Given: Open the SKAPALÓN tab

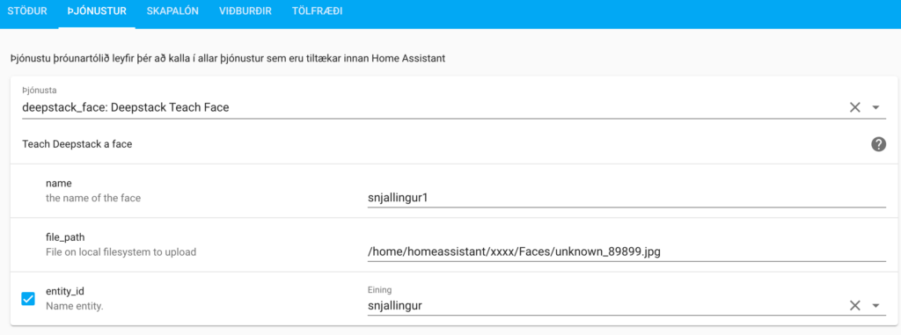Looking at the screenshot, I should (x=173, y=11).
